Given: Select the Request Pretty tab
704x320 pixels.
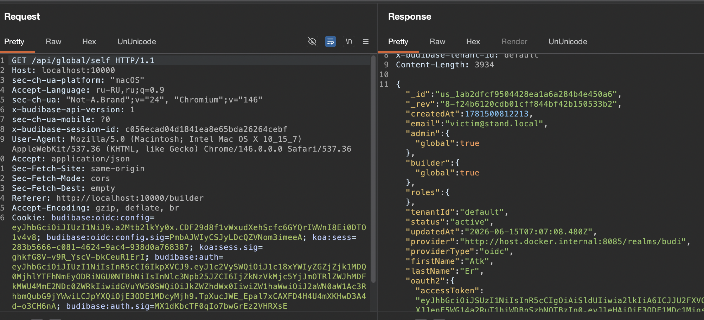Looking at the screenshot, I should tap(14, 41).
